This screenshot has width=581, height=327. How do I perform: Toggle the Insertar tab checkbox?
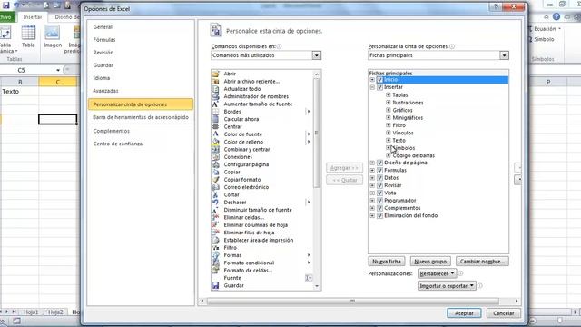pyautogui.click(x=379, y=87)
